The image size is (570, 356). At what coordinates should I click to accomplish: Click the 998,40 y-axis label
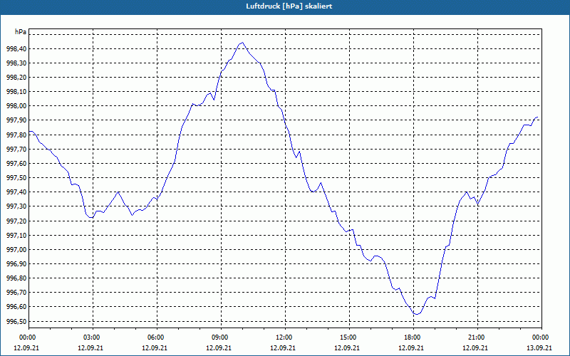[x=16, y=48]
